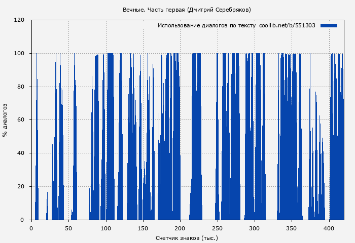Click the y-axis tick label 100
This screenshot has width=355, height=243.
click(19, 54)
